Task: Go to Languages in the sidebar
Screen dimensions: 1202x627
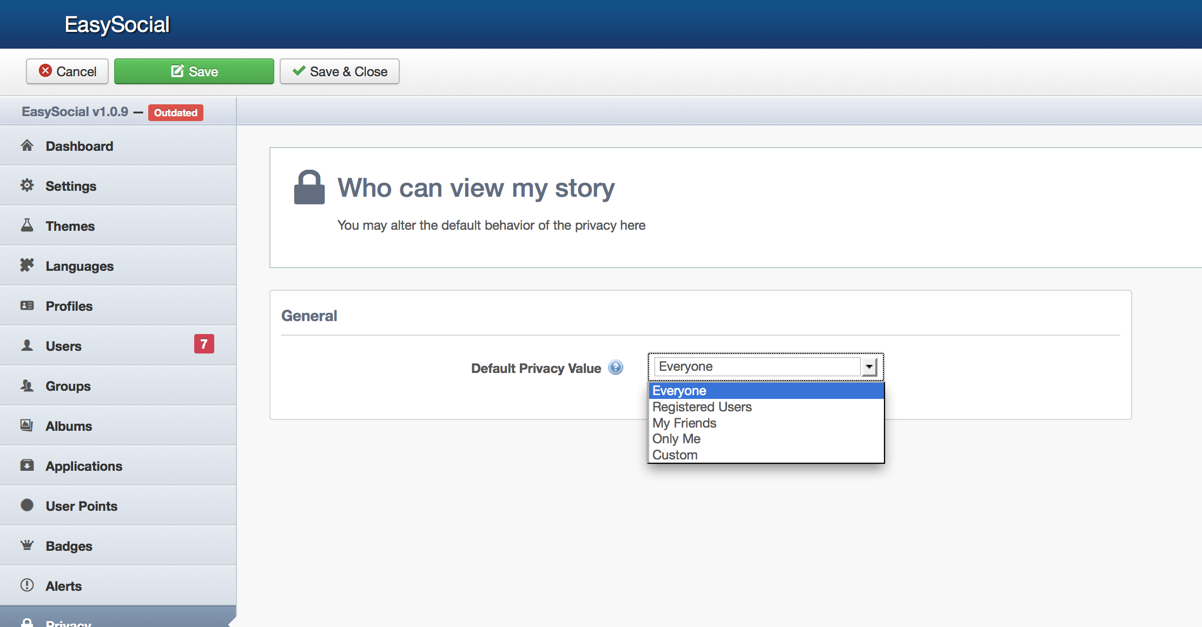Action: 118,266
